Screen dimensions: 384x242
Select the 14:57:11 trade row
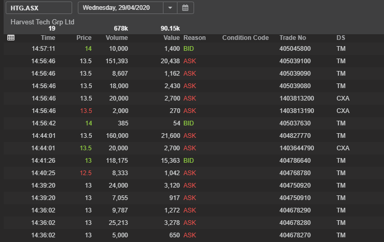[194, 49]
